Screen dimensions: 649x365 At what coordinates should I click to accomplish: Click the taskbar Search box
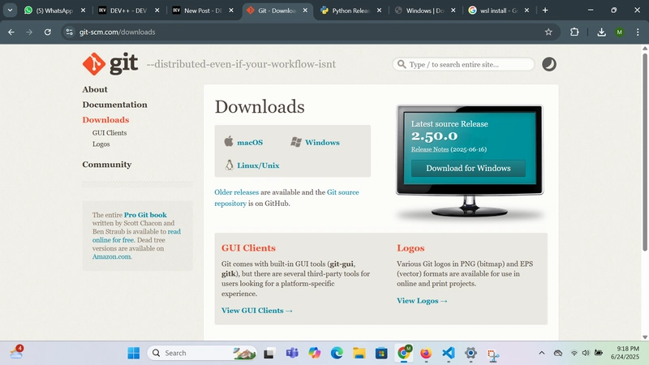202,353
